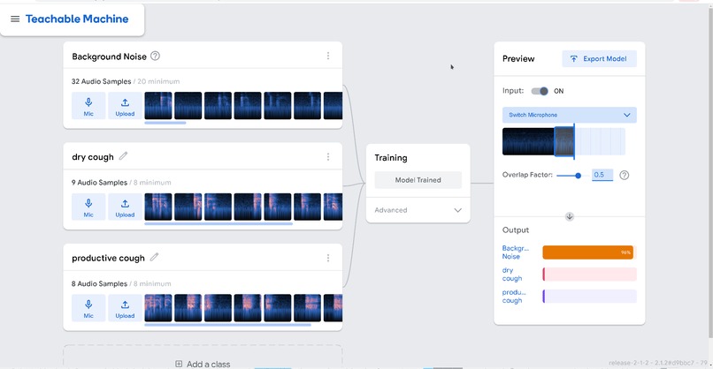Click the productive cough output bar

pos(589,297)
